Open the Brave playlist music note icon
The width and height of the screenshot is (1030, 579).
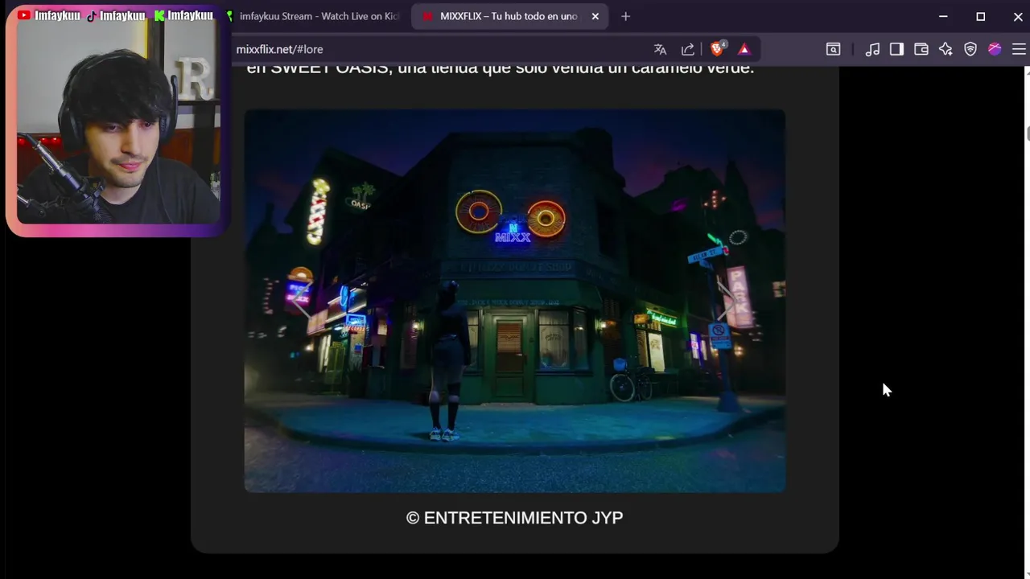click(872, 49)
